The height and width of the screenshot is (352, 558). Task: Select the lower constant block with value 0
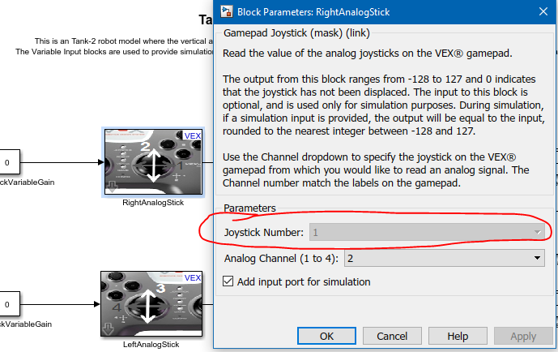pos(9,304)
